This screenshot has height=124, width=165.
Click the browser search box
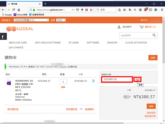[x=106, y=10]
